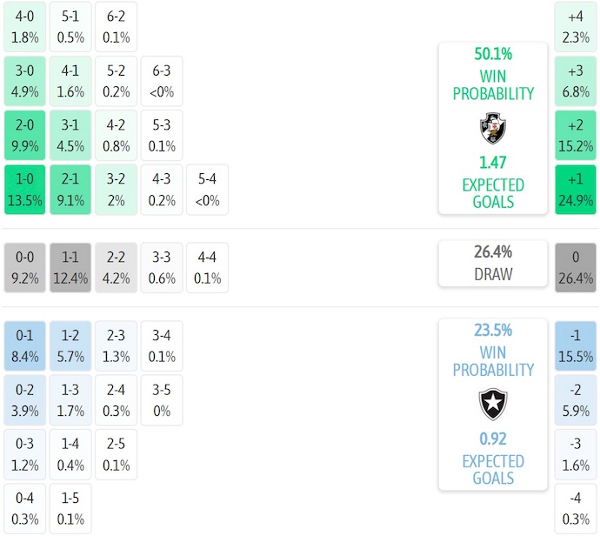Viewport: 600px width, 536px height.
Task: Select the 0 margin draw box
Action: click(x=576, y=268)
